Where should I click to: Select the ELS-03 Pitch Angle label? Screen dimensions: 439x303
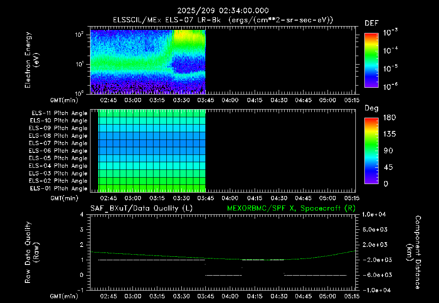pyautogui.click(x=58, y=174)
